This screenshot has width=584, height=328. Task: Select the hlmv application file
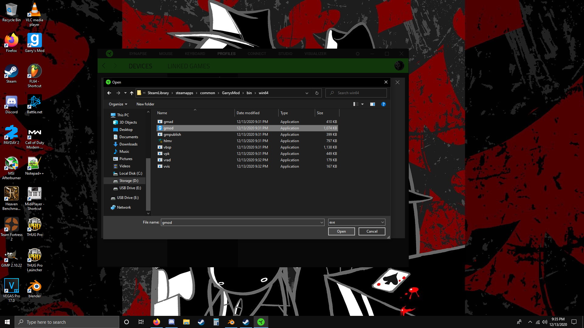(168, 141)
